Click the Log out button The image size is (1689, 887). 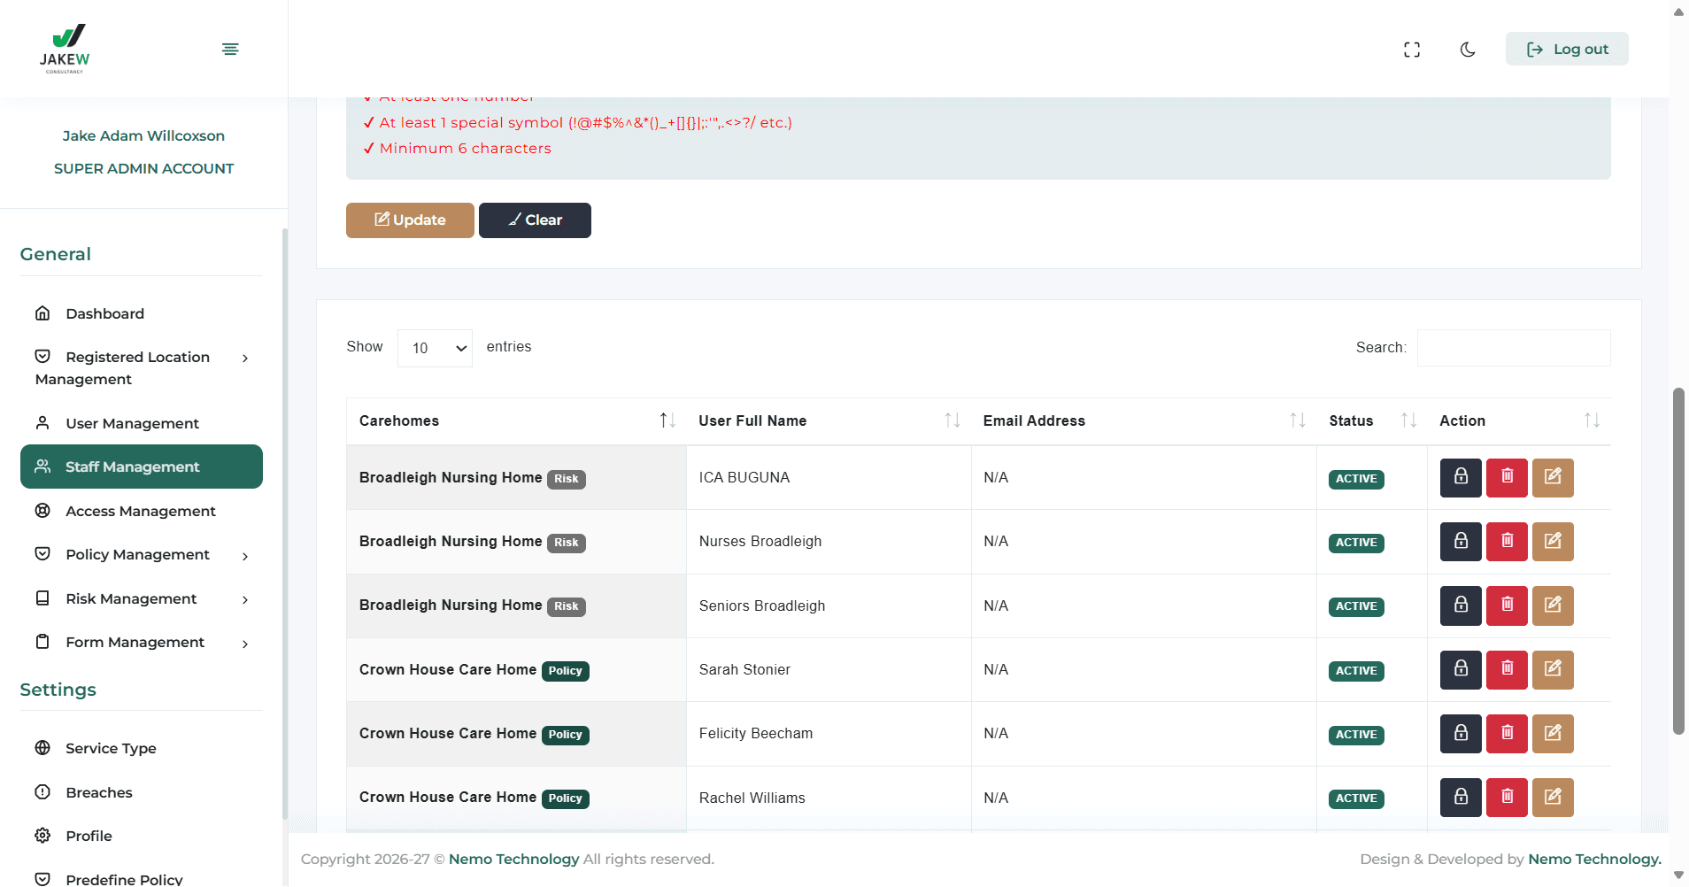pos(1567,50)
